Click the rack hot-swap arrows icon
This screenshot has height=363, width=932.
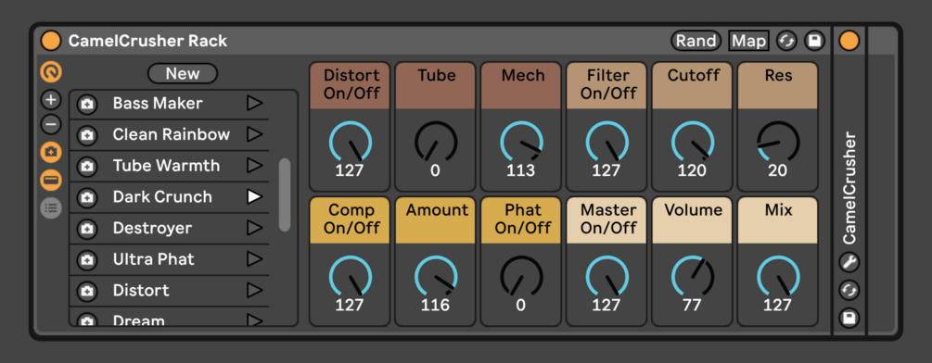pyautogui.click(x=786, y=41)
